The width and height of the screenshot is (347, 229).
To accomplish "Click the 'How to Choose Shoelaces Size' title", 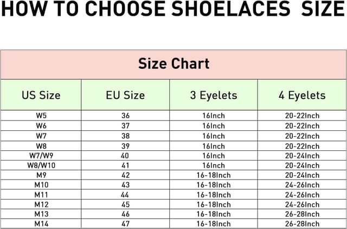I will [173, 10].
